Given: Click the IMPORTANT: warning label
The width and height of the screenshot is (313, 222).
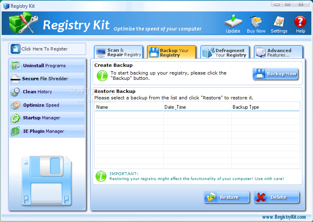Looking at the screenshot, I should coord(124,174).
